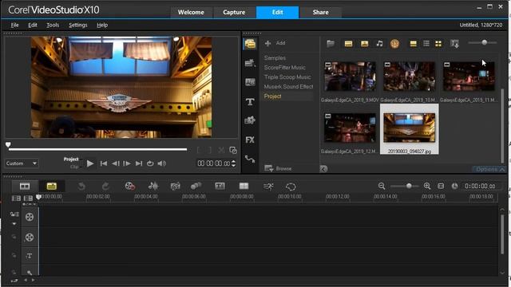Open the Subtitle Editor
The height and width of the screenshot is (287, 511).
coord(220,186)
